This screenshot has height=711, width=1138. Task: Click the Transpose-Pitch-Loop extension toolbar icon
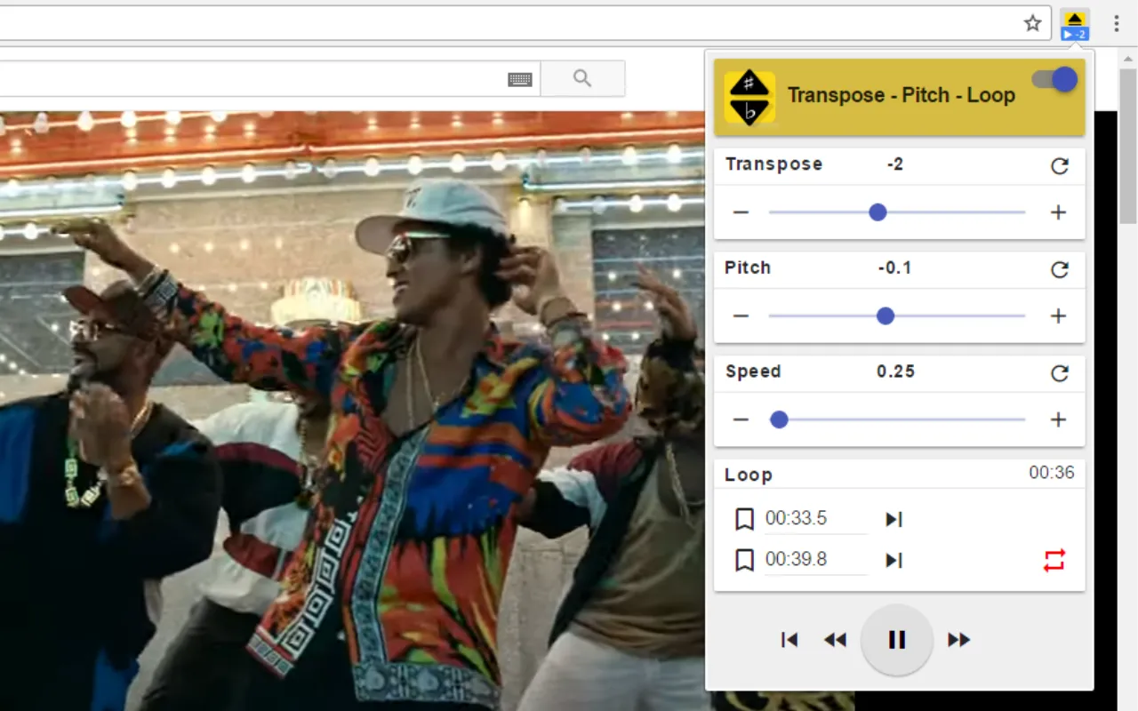(x=1075, y=23)
